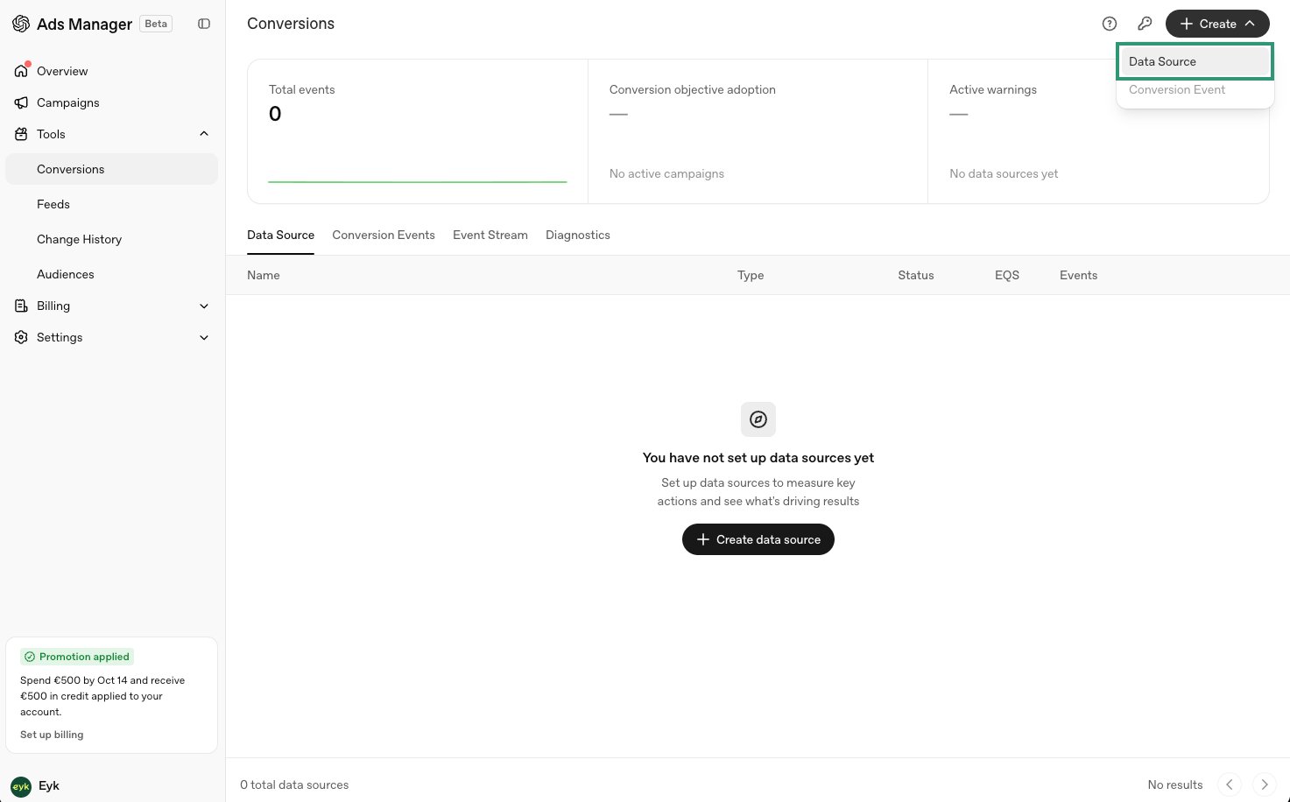Open the key icon in header
The height and width of the screenshot is (802, 1290).
1145,24
